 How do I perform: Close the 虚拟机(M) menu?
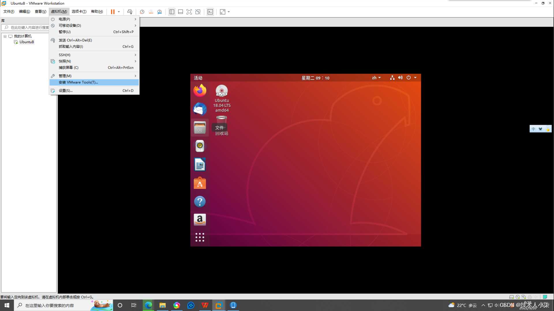pyautogui.click(x=59, y=12)
